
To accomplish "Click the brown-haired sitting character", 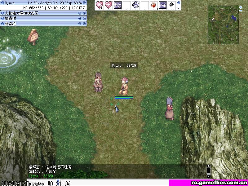I will 98,82.
